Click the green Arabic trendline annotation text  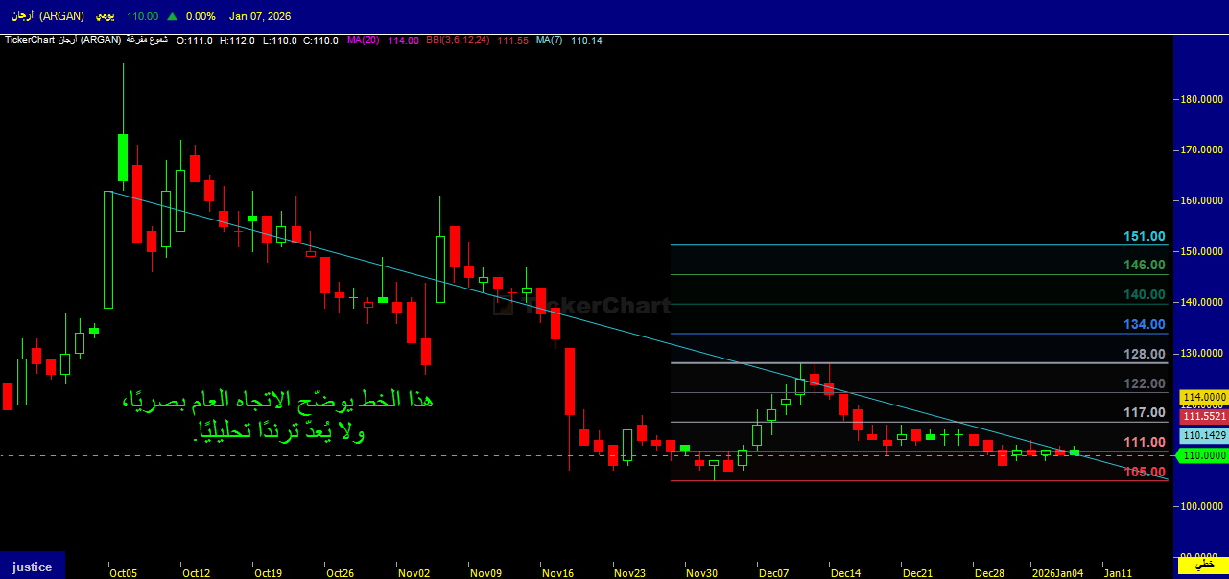(x=277, y=415)
